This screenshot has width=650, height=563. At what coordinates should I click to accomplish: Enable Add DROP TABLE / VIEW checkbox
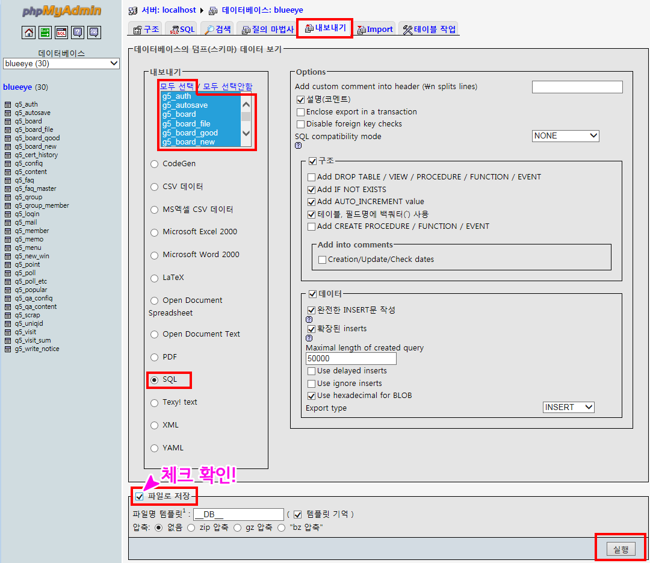point(311,177)
